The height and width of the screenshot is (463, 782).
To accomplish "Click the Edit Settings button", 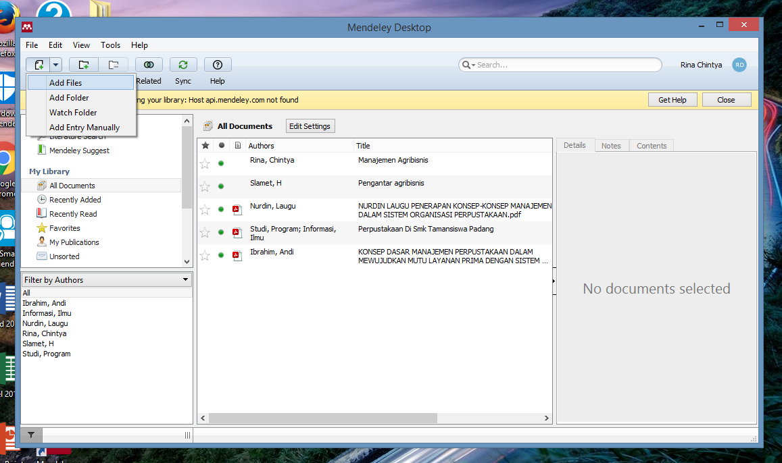I will 310,126.
